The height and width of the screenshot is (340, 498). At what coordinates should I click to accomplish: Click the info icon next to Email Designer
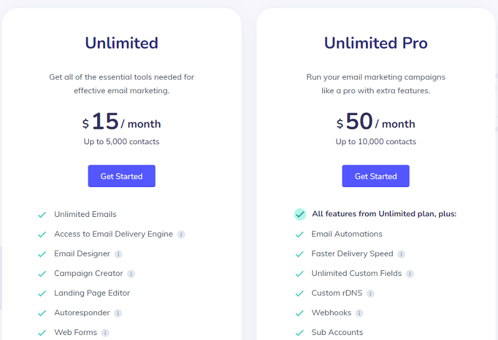(118, 254)
